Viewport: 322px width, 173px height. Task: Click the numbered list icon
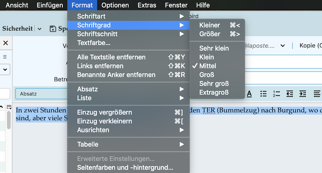tap(276, 94)
